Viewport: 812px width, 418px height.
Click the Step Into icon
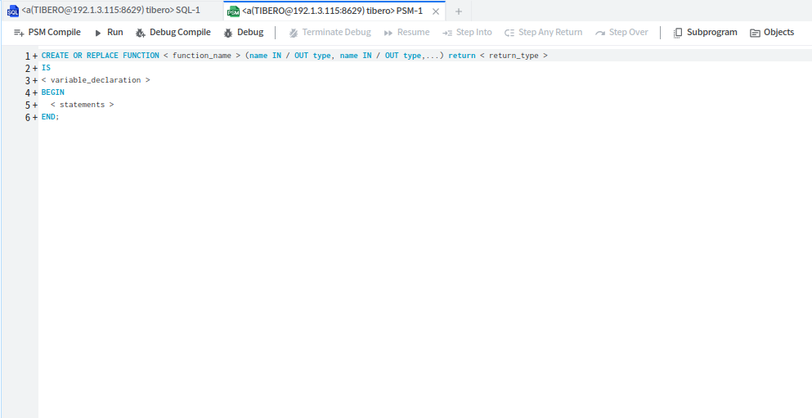(x=447, y=33)
